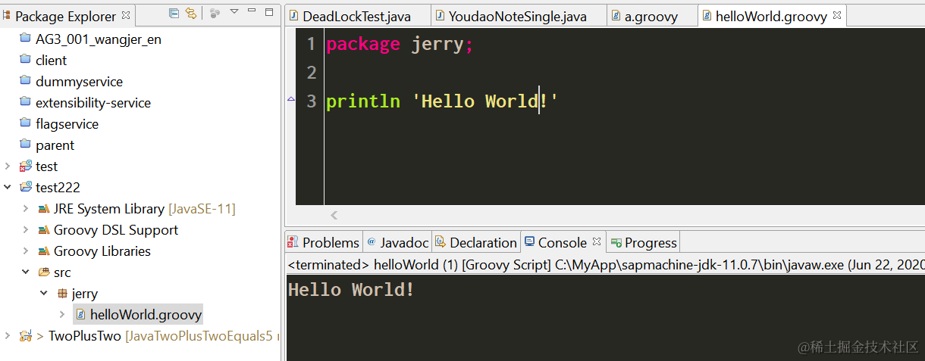The height and width of the screenshot is (361, 925).
Task: Click the Focus on Active Task icon
Action: (215, 13)
